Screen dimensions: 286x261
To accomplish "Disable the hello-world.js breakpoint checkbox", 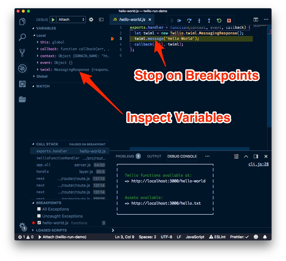I will pyautogui.click(x=39, y=223).
